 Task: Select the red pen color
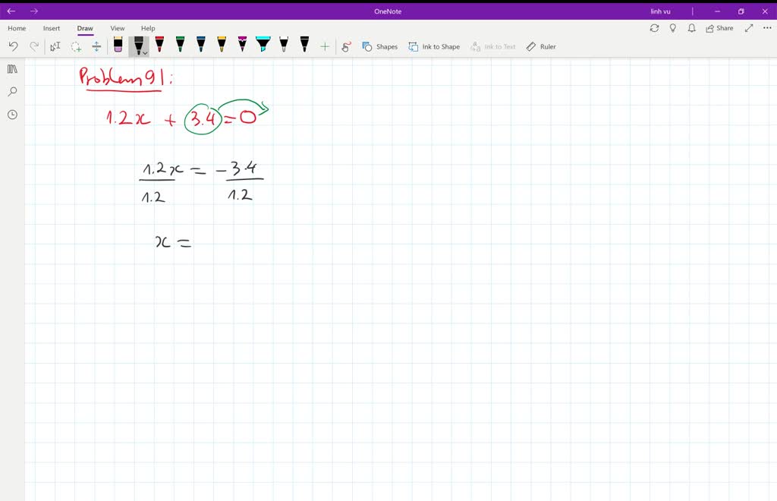pyautogui.click(x=160, y=44)
